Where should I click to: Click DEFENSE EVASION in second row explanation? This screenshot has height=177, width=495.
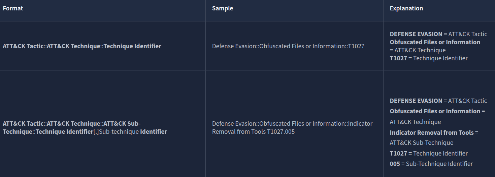coord(416,101)
